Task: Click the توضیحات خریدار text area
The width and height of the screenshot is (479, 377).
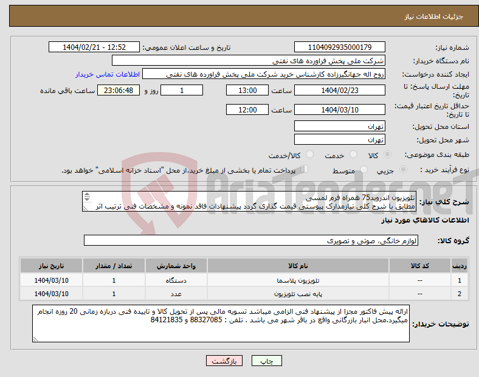Action: pos(221,323)
